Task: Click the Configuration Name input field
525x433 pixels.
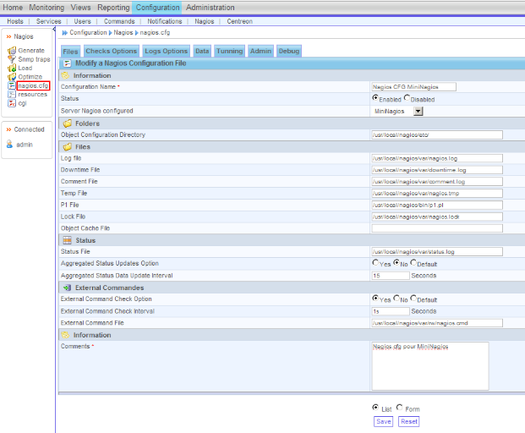Action: pyautogui.click(x=413, y=86)
